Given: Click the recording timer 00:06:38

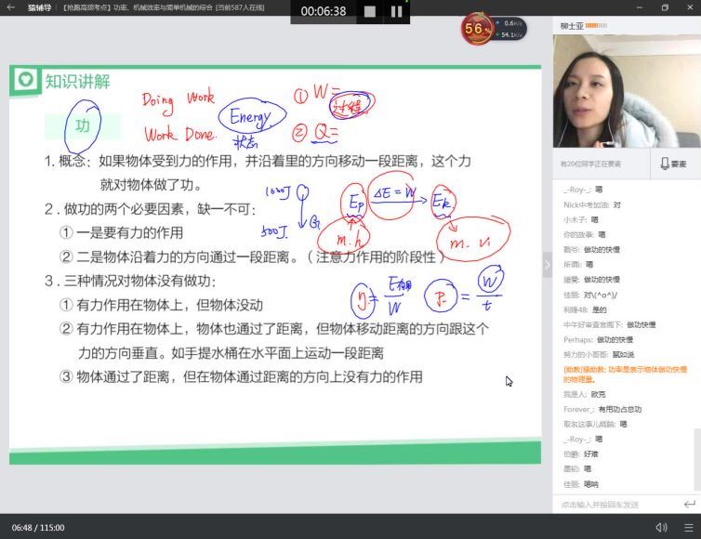Looking at the screenshot, I should tap(324, 11).
